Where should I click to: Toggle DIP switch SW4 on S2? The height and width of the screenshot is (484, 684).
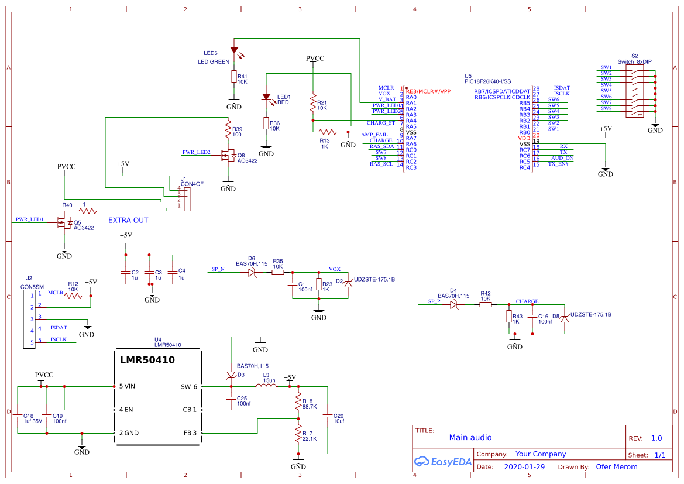click(635, 90)
